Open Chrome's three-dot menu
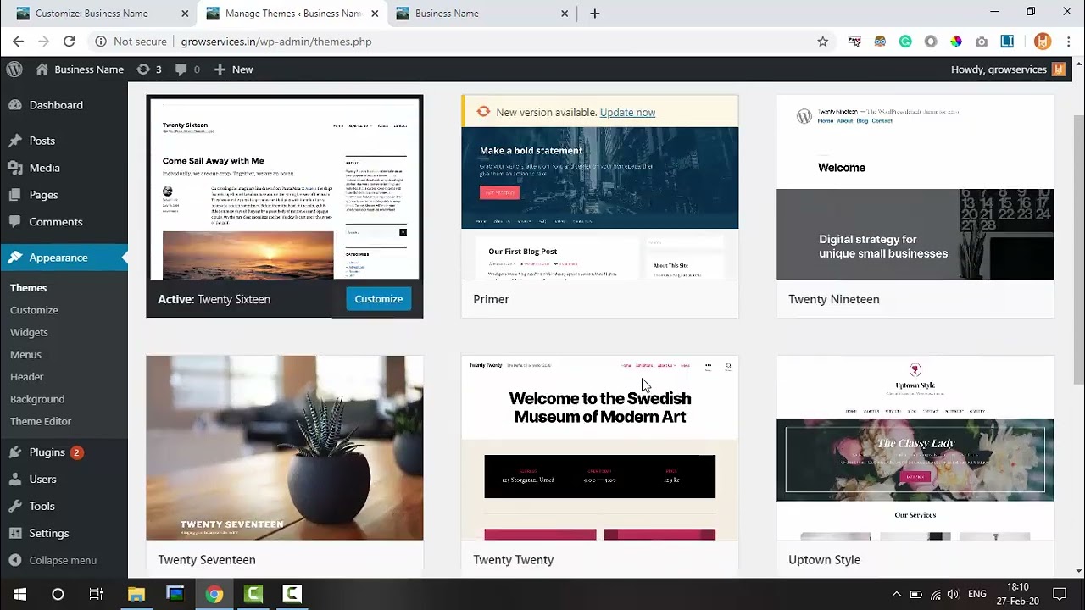The image size is (1085, 610). tap(1068, 42)
